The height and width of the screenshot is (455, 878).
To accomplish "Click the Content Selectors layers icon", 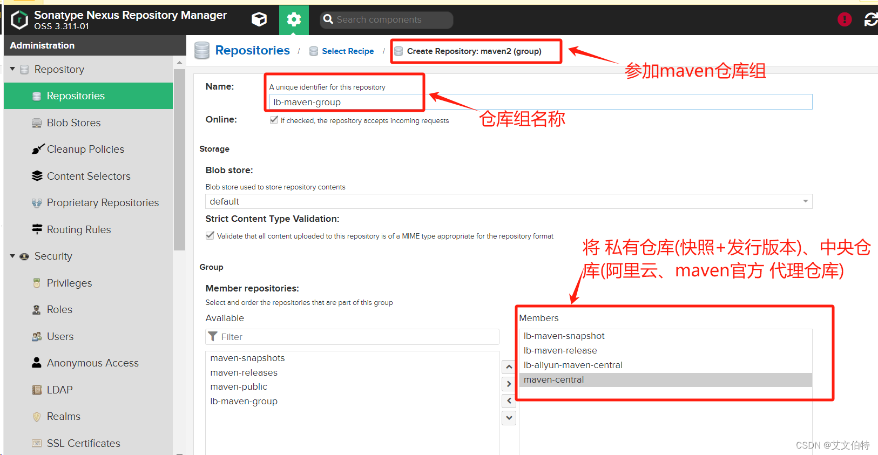I will click(x=37, y=176).
